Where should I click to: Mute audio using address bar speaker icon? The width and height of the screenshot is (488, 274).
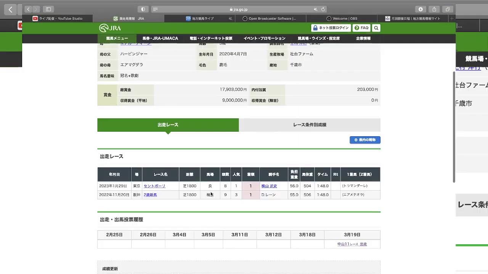315,9
